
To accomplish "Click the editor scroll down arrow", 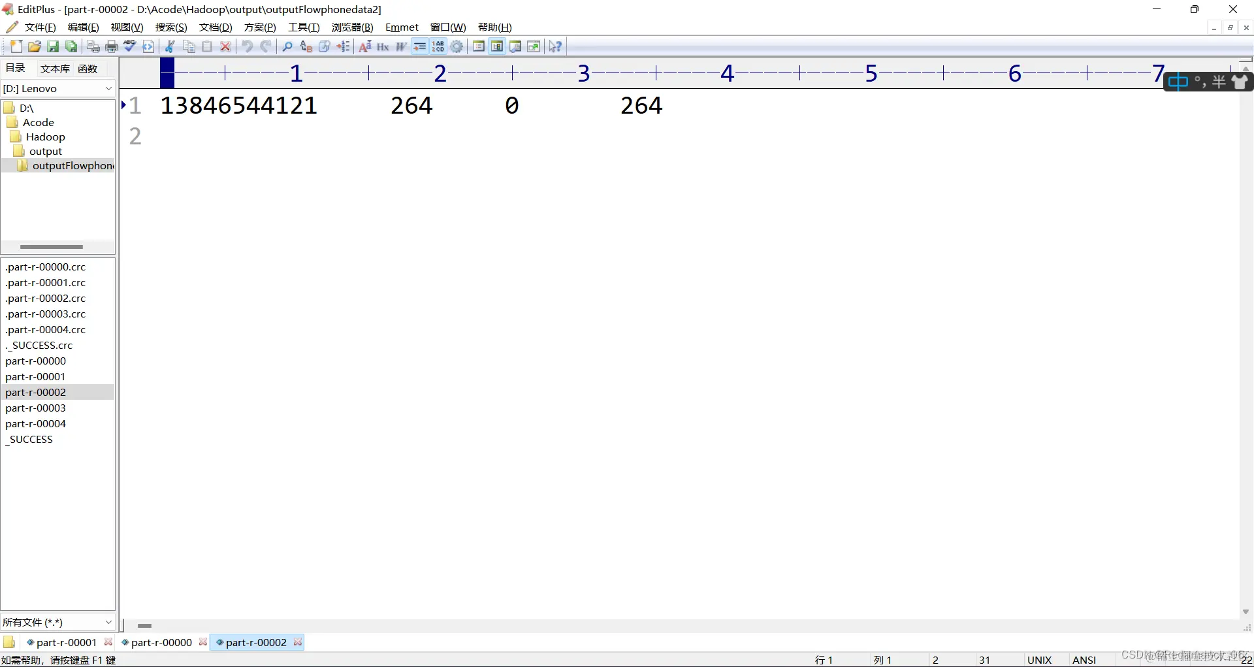I will pos(1246,612).
